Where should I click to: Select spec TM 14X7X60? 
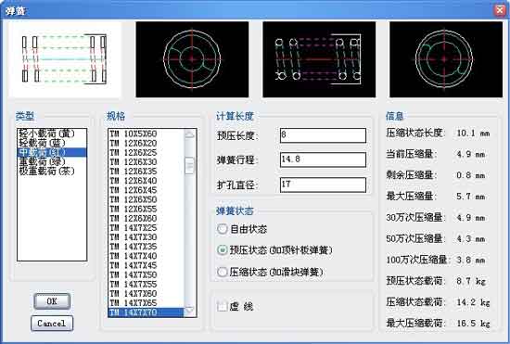(146, 294)
